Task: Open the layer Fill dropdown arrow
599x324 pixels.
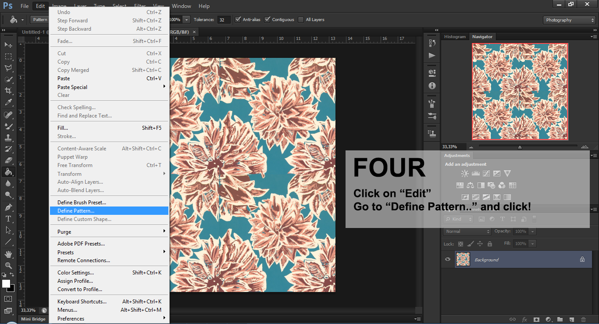Action: [x=533, y=243]
